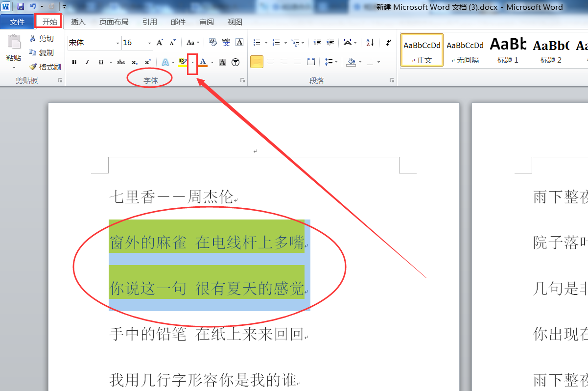Save the document from quick access toolbar
Screen dimensions: 588x391
(x=21, y=7)
